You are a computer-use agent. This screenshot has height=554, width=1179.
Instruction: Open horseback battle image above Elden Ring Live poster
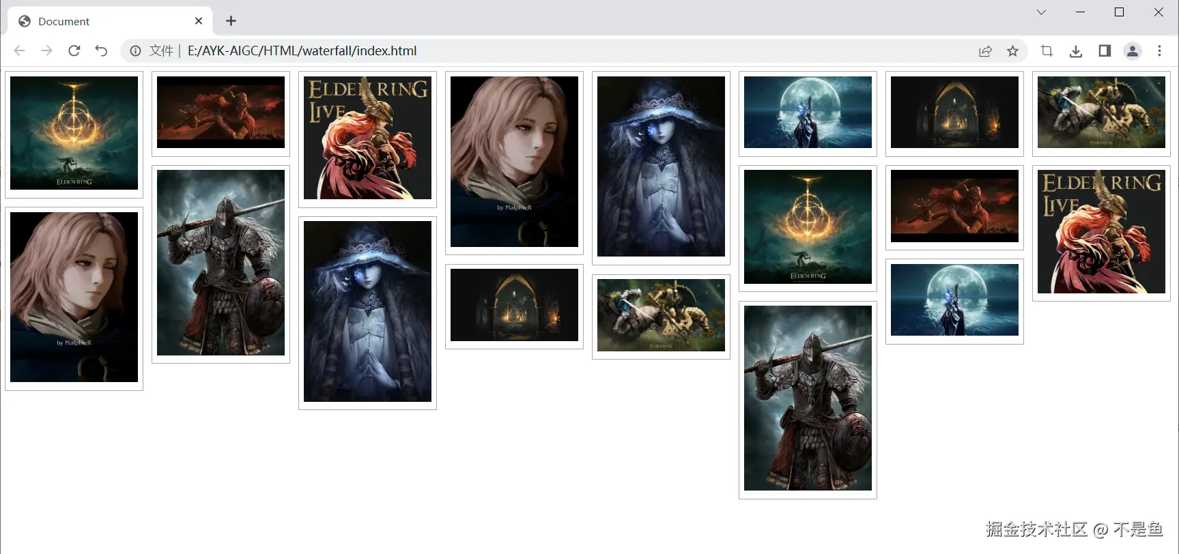click(x=1101, y=112)
